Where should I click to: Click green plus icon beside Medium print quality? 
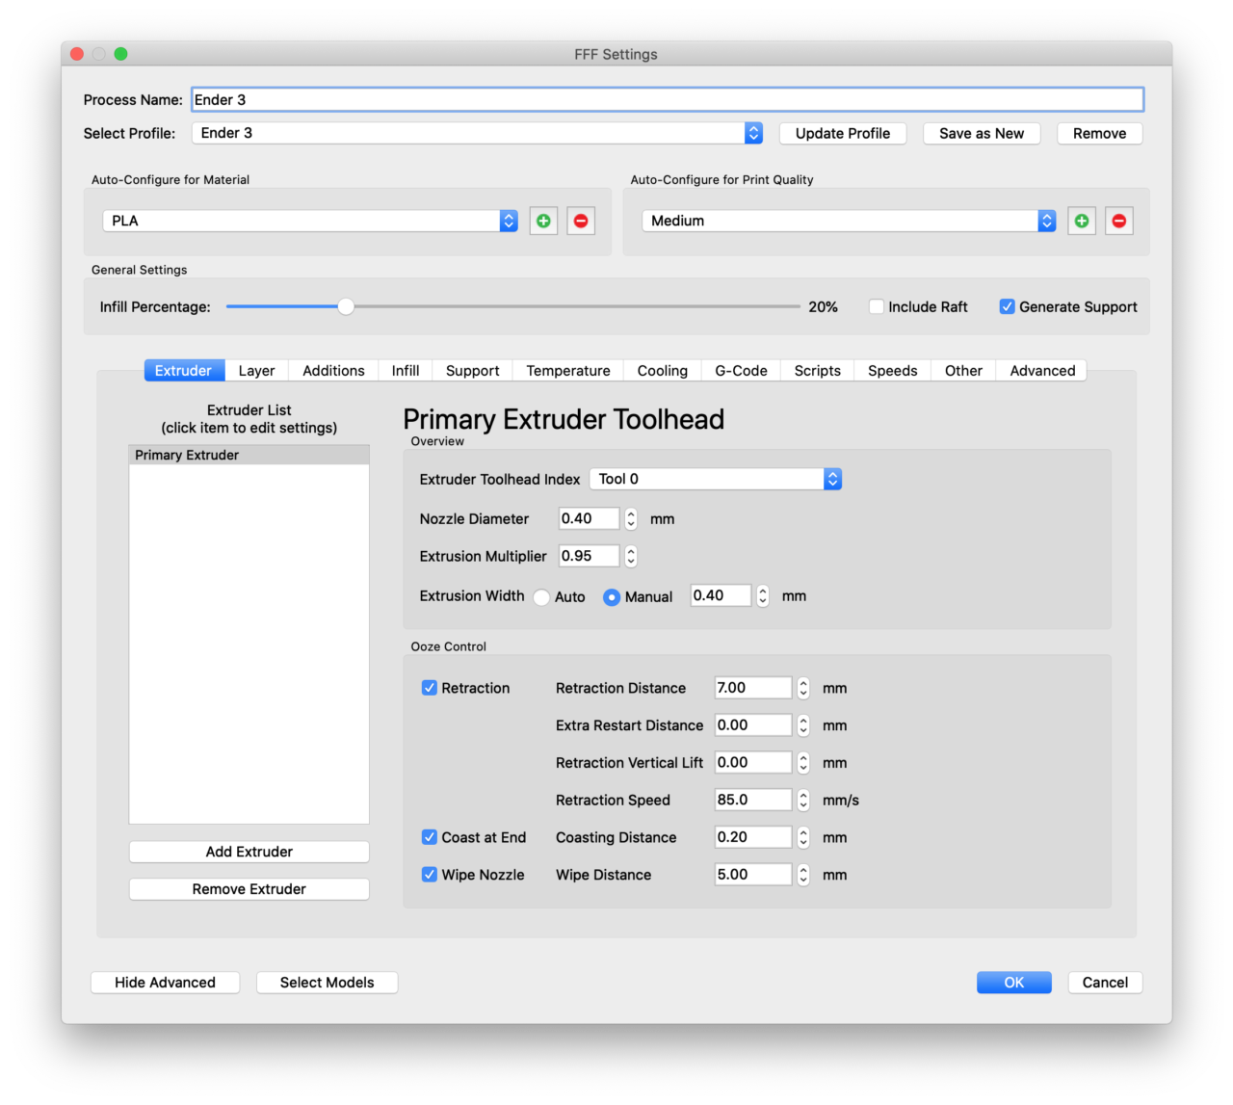pyautogui.click(x=1082, y=222)
